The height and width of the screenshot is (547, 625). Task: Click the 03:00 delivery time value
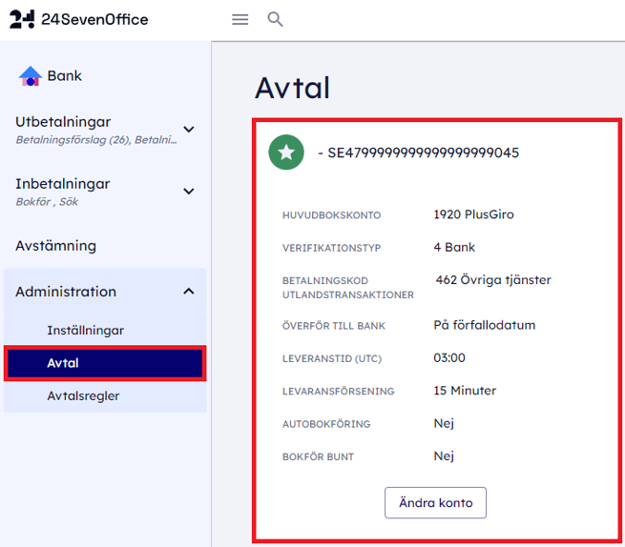pyautogui.click(x=449, y=357)
